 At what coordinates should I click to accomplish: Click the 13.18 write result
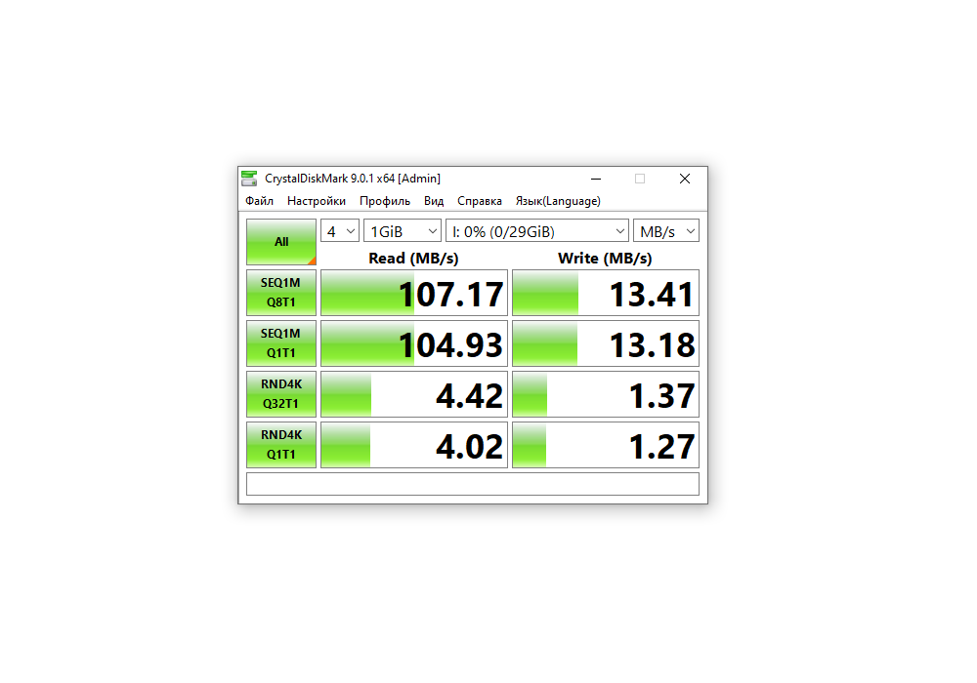[606, 343]
